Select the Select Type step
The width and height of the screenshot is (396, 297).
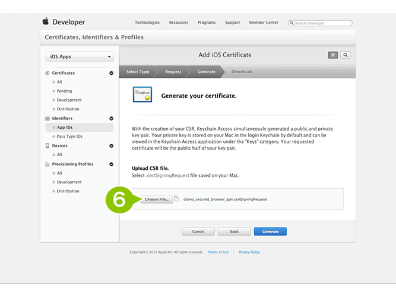coord(138,72)
